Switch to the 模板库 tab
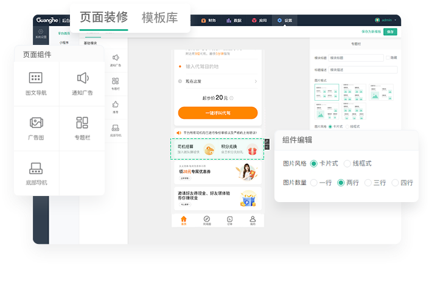 click(159, 18)
